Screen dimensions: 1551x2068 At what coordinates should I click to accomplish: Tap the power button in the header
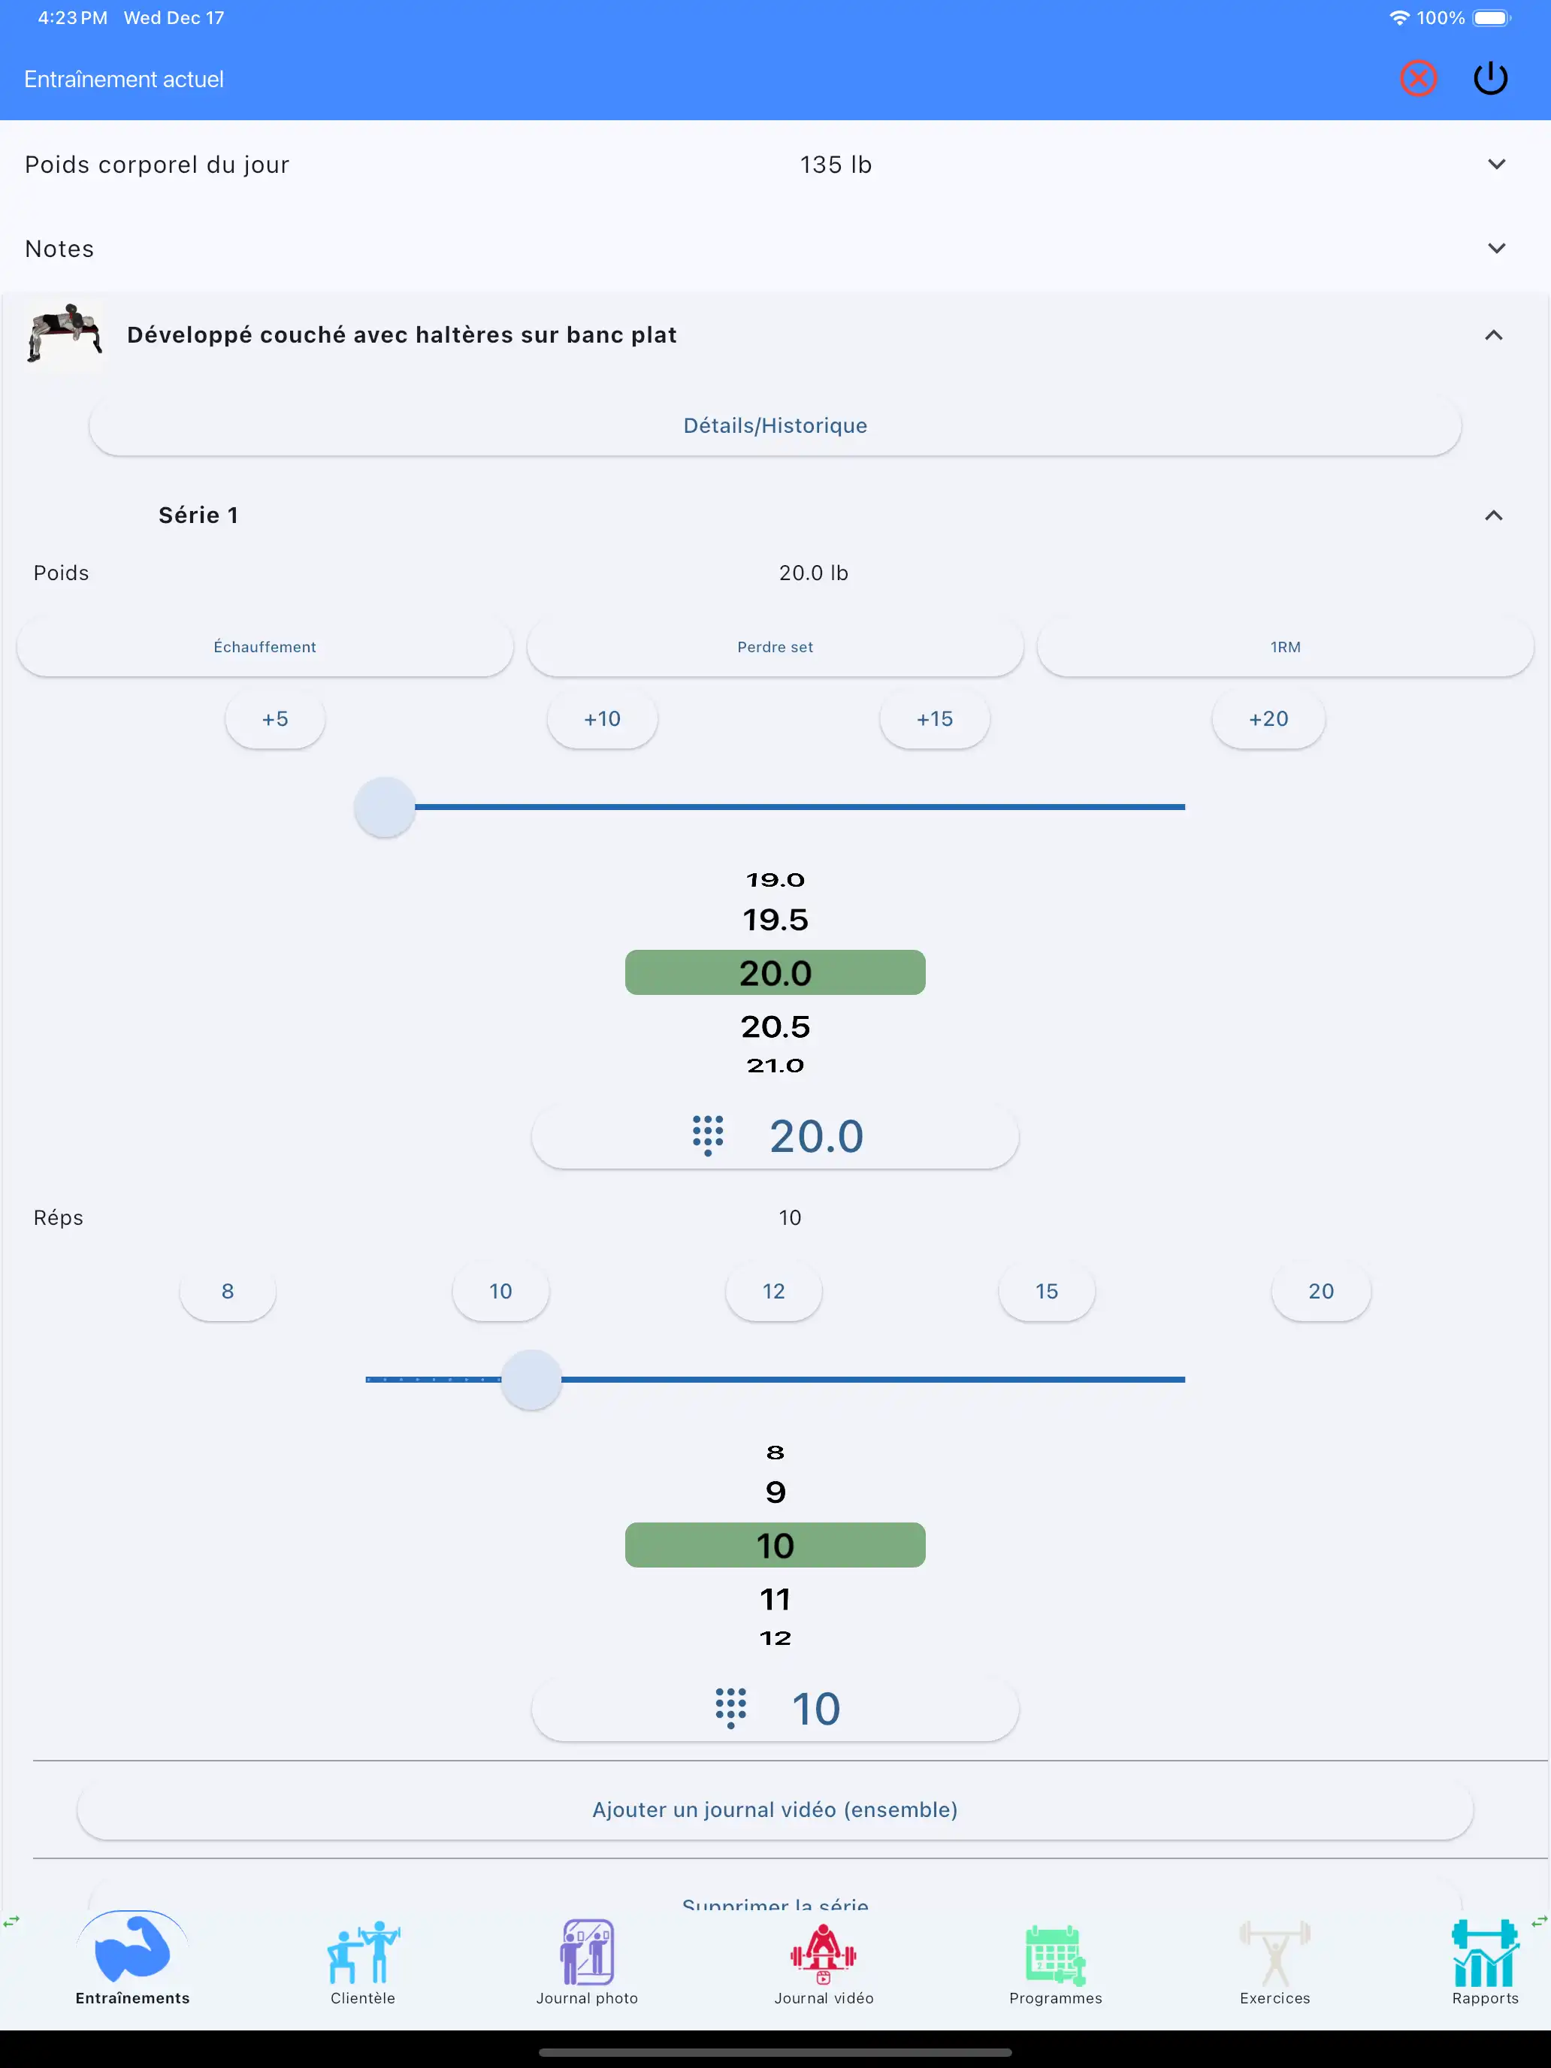(1491, 79)
